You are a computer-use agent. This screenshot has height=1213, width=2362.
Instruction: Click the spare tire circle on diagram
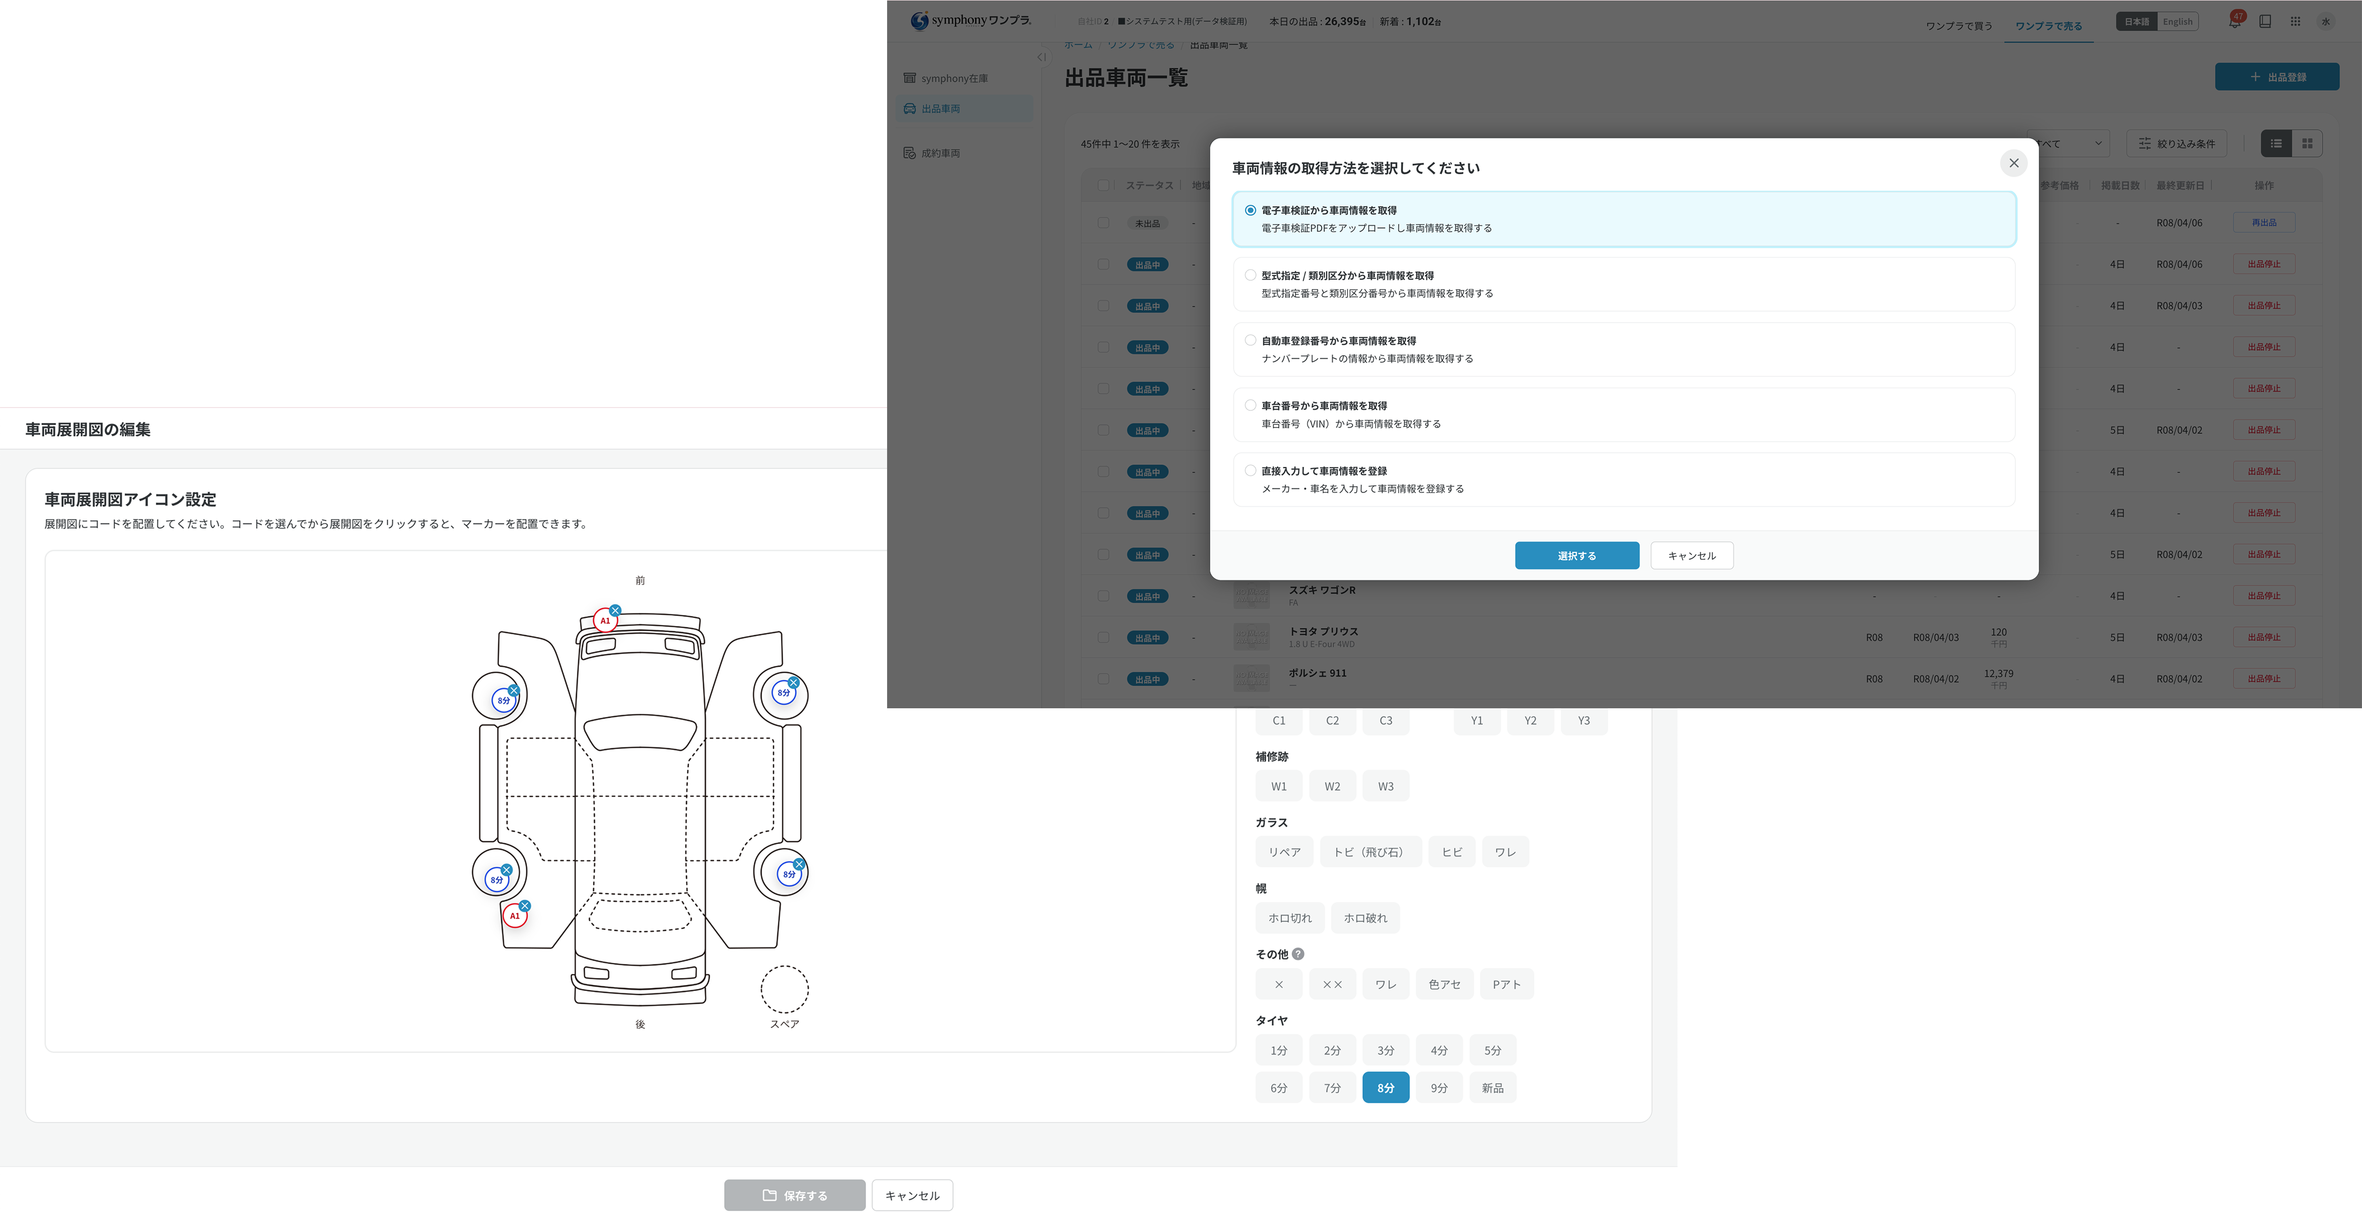(x=784, y=988)
